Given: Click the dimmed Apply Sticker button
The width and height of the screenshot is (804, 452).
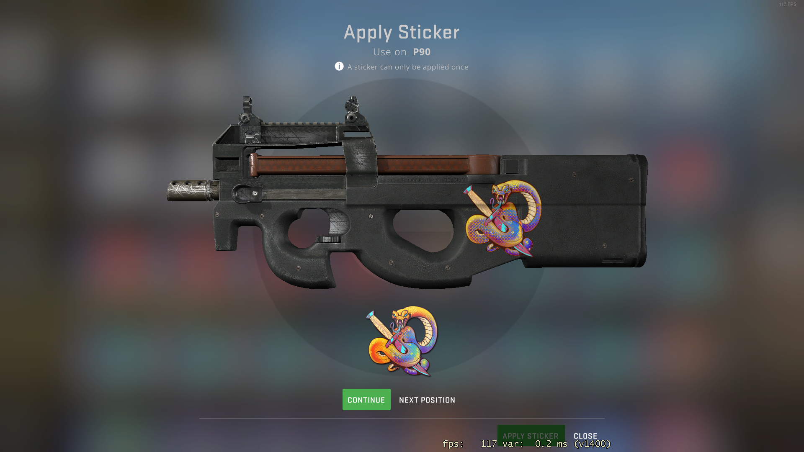Looking at the screenshot, I should [x=531, y=435].
